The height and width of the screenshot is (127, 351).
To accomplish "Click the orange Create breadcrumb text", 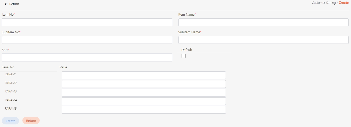I will (x=344, y=3).
